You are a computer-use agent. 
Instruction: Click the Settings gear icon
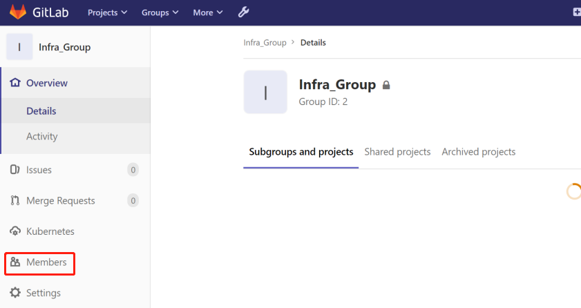(x=15, y=292)
